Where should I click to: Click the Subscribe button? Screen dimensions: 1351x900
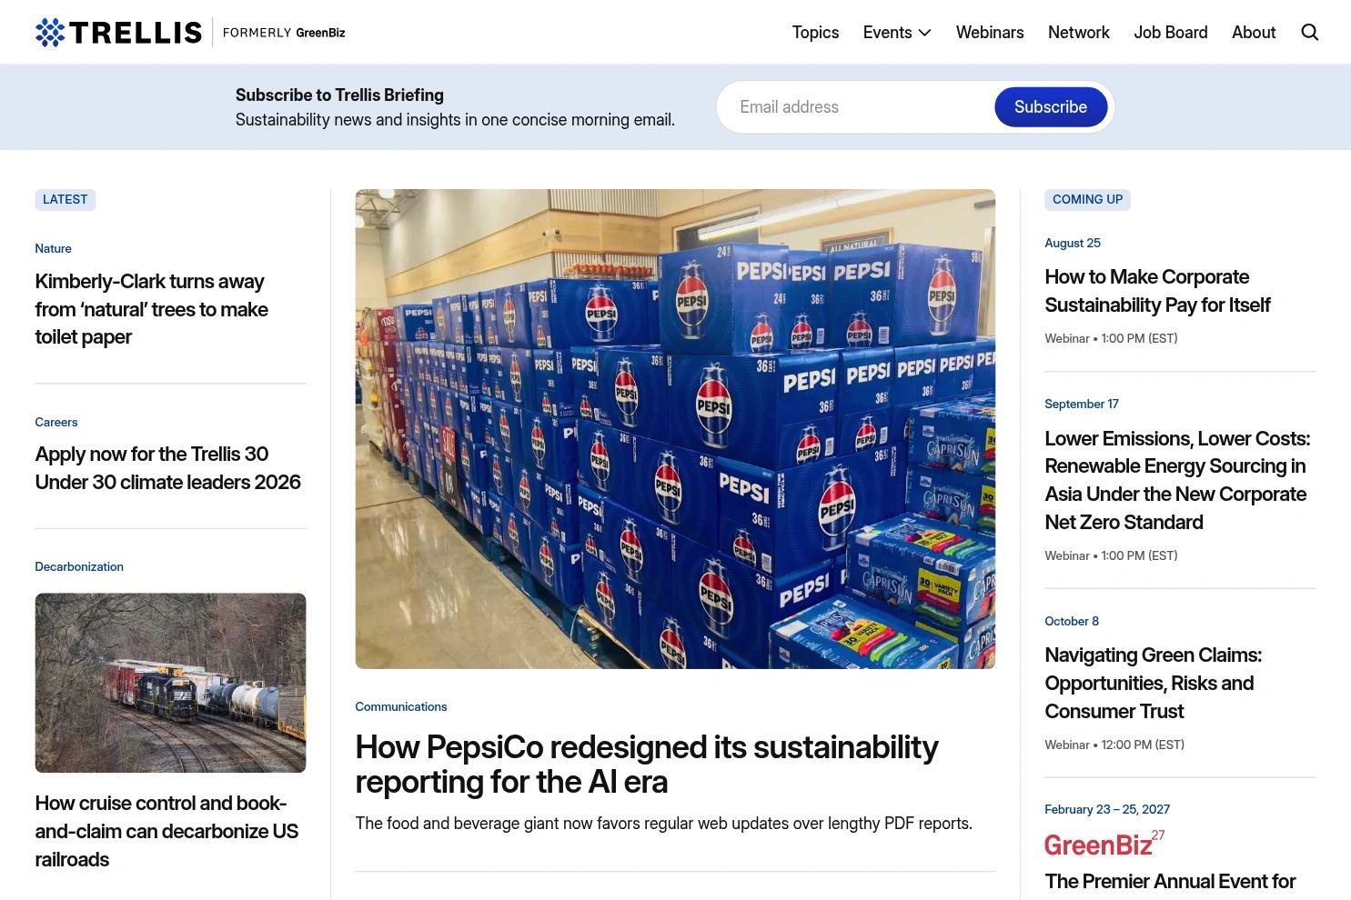1051,107
